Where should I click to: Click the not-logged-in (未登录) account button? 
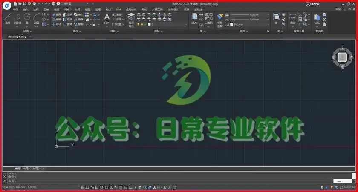pyautogui.click(x=313, y=4)
